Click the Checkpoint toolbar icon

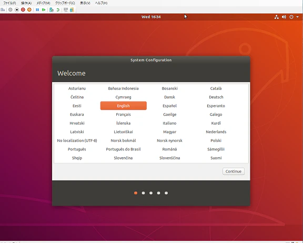coord(52,9)
